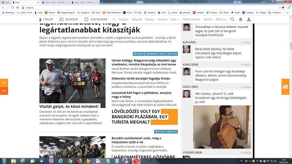Open the marathon runners photo article

tap(72, 81)
